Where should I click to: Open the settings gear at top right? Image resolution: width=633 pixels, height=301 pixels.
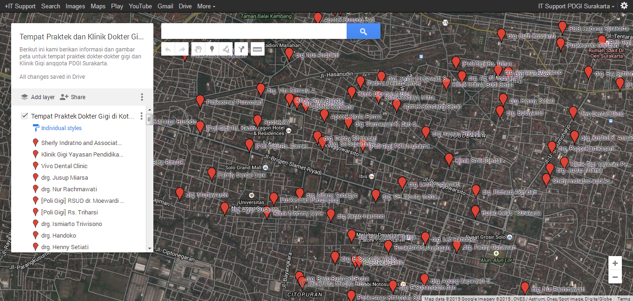[x=624, y=6]
